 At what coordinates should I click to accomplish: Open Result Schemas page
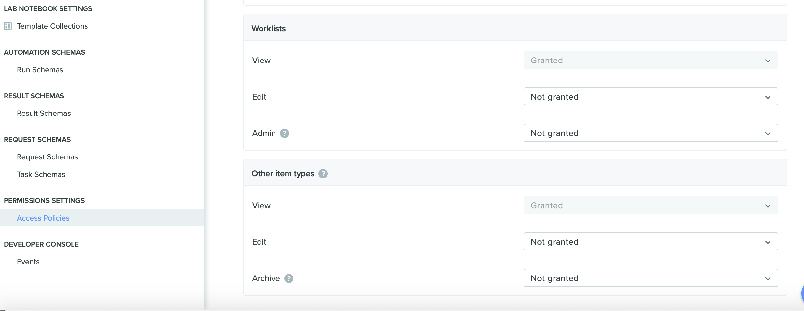coord(44,113)
